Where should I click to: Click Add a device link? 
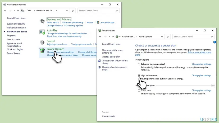click(x=53, y=22)
